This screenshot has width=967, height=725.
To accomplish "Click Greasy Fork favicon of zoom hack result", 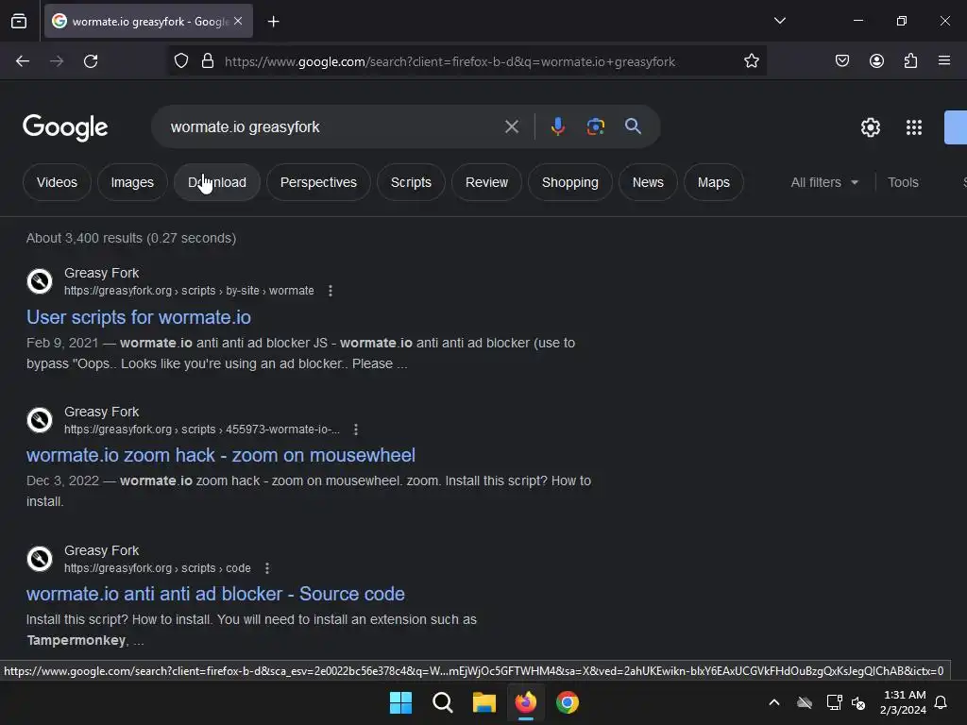I will pyautogui.click(x=40, y=420).
